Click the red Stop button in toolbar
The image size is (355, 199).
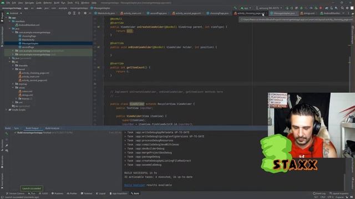click(321, 8)
